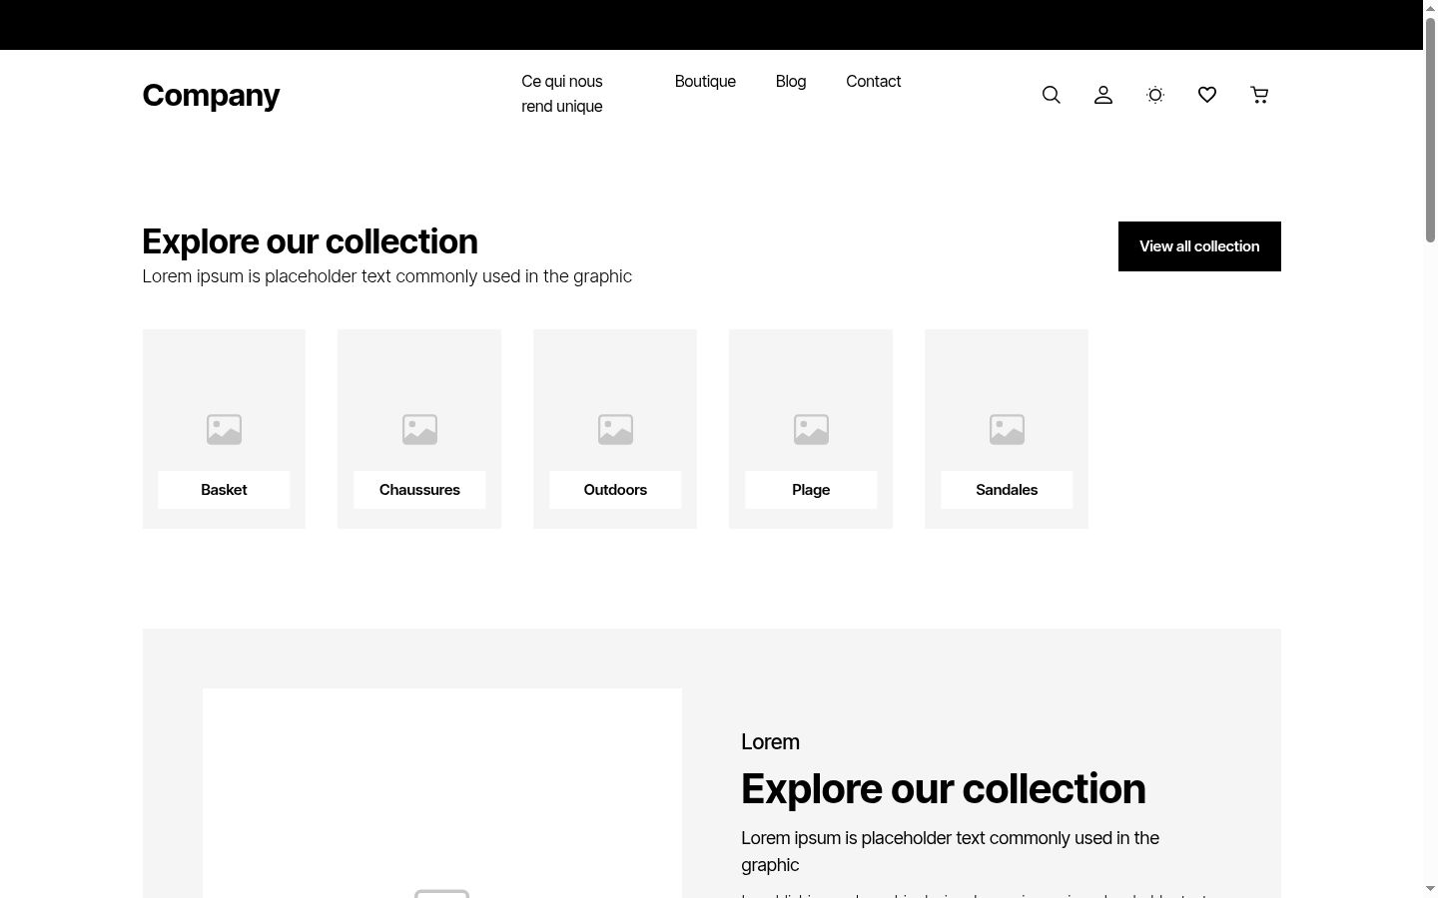1438x898 pixels.
Task: Click the View all collection button
Action: pyautogui.click(x=1199, y=246)
